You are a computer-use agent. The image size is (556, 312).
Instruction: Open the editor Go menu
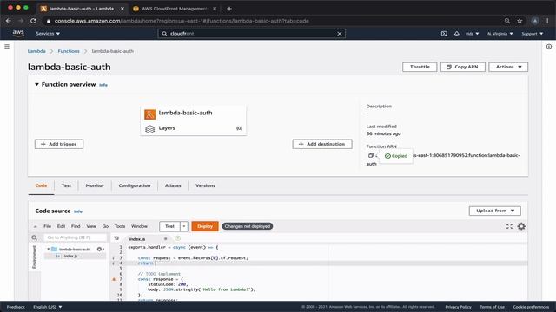[x=105, y=226]
